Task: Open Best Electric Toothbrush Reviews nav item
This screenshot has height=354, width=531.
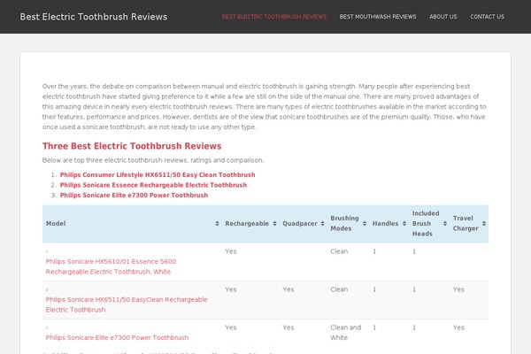Action: (x=274, y=17)
